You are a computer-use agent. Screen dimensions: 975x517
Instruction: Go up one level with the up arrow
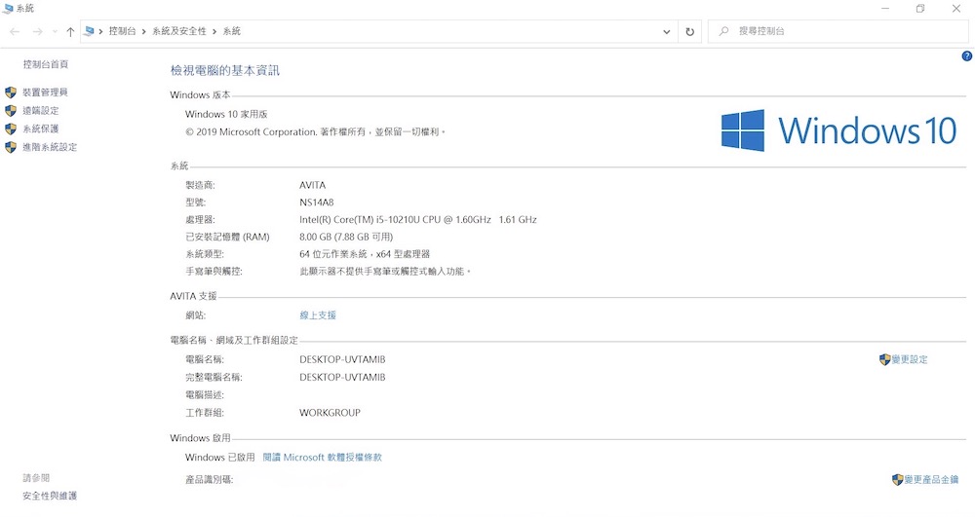tap(70, 31)
